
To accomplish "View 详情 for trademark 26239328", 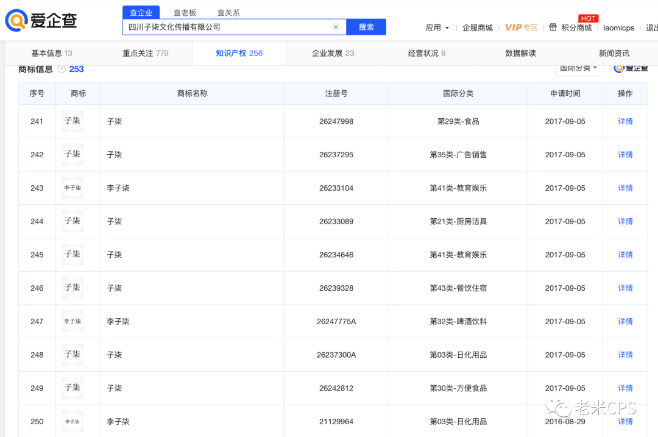I will pyautogui.click(x=625, y=288).
